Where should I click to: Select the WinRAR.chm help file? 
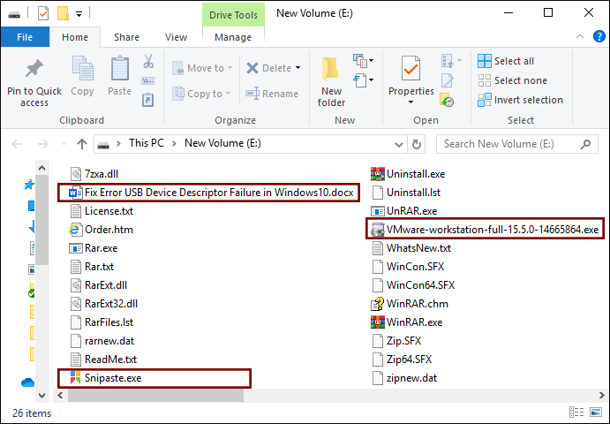tap(410, 304)
